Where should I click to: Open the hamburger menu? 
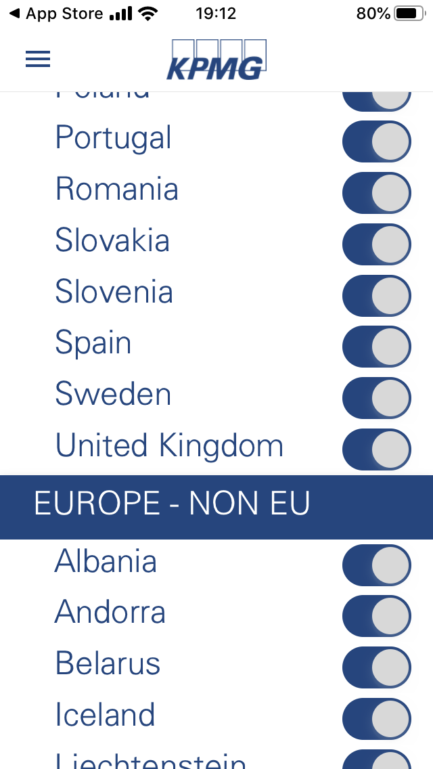38,60
